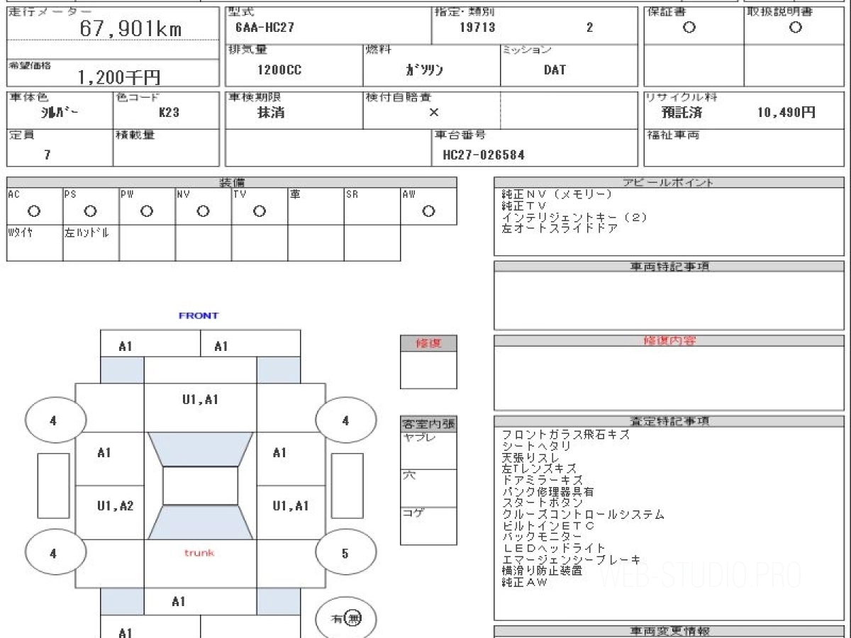Viewport: 851px width, 638px height.
Task: Select the "Wタイヤ" equipment cell
Action: click(35, 243)
